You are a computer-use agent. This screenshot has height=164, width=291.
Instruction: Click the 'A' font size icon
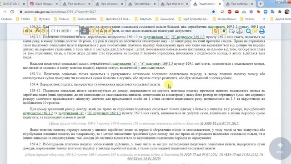(x=101, y=31)
